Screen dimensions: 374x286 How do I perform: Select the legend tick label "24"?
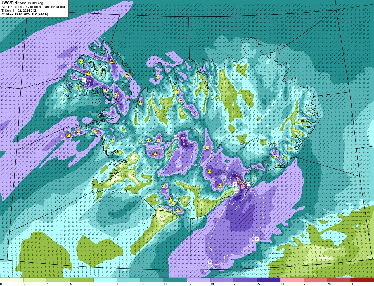click(282, 284)
